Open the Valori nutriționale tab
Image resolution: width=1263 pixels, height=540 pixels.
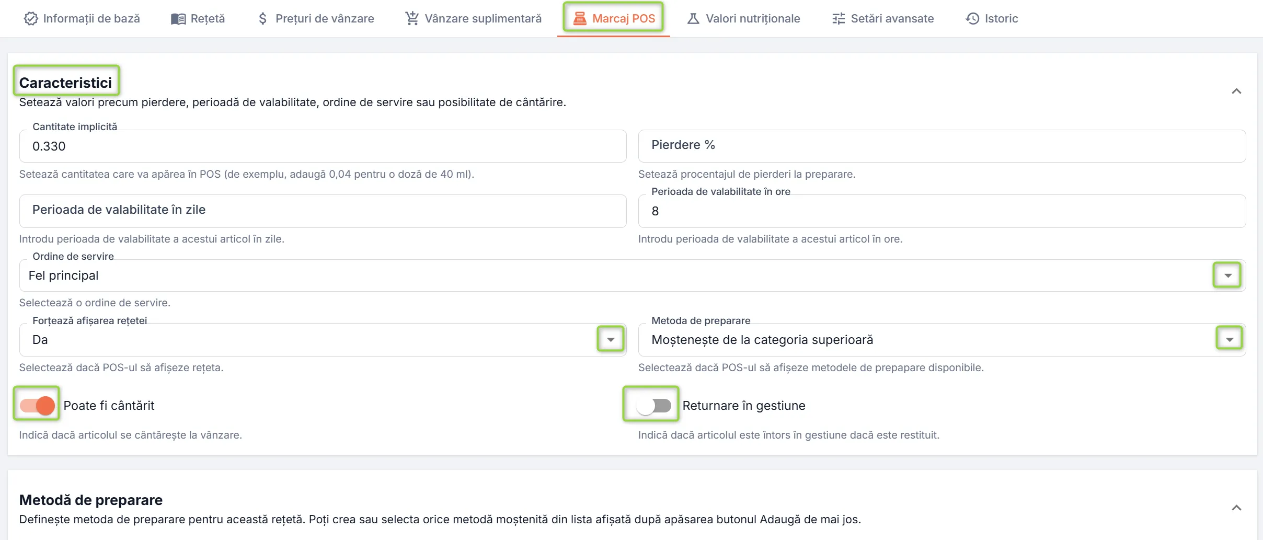point(743,19)
